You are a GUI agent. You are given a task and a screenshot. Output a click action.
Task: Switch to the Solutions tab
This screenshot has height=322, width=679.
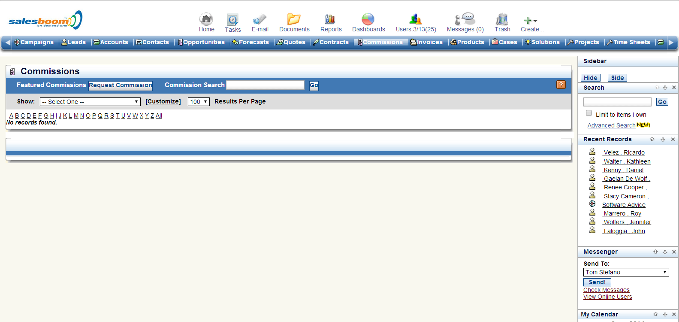coord(542,42)
